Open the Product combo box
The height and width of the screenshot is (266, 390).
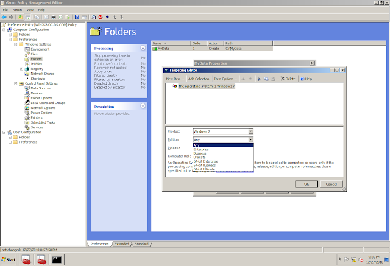pos(223,131)
